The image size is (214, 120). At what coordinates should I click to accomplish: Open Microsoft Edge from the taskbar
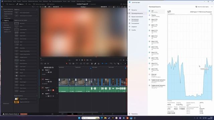click(102, 118)
